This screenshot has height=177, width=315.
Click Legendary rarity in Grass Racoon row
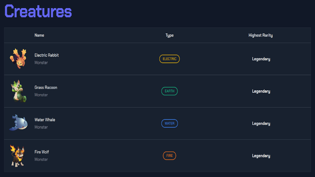[261, 91]
